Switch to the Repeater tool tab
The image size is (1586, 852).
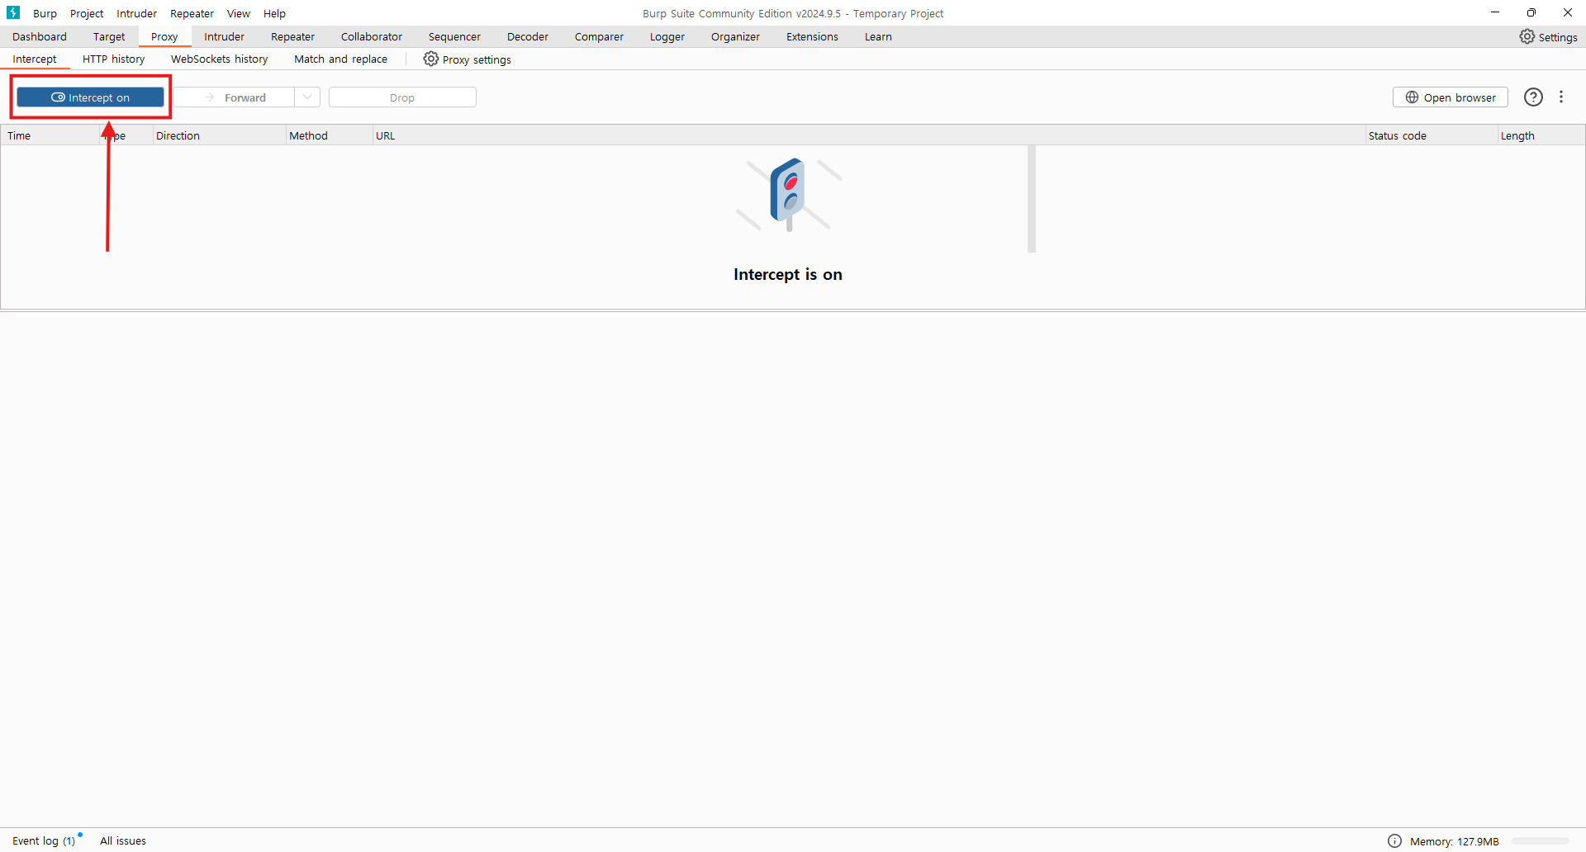click(x=292, y=36)
